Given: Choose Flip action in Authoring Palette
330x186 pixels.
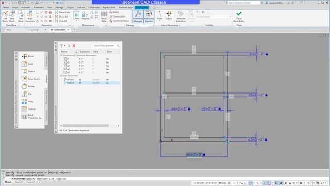Looking at the screenshot, I should coord(26,94).
